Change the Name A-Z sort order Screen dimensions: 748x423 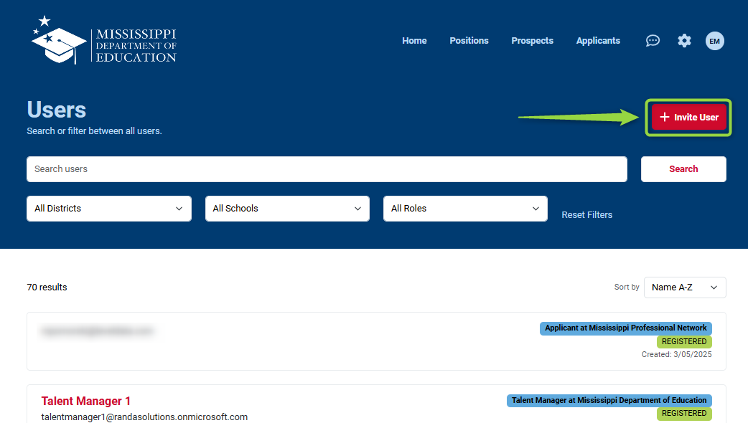tap(684, 287)
